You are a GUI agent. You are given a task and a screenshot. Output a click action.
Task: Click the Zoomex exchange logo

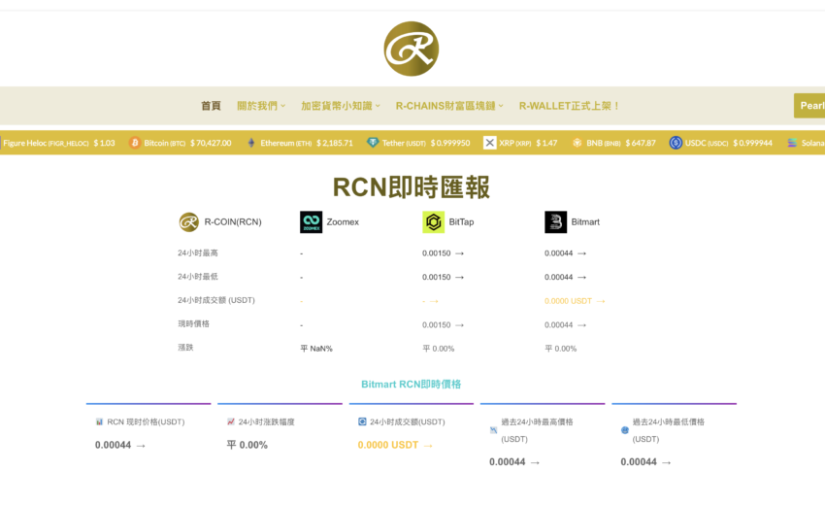[x=311, y=222]
